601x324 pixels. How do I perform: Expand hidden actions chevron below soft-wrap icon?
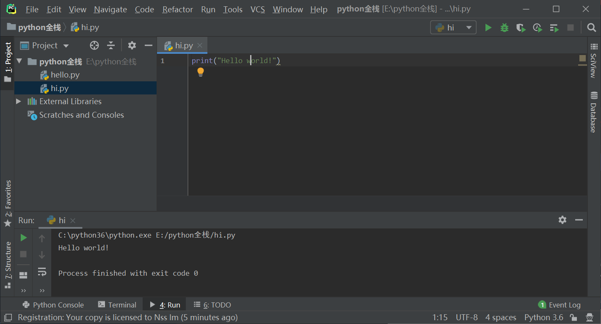point(42,291)
